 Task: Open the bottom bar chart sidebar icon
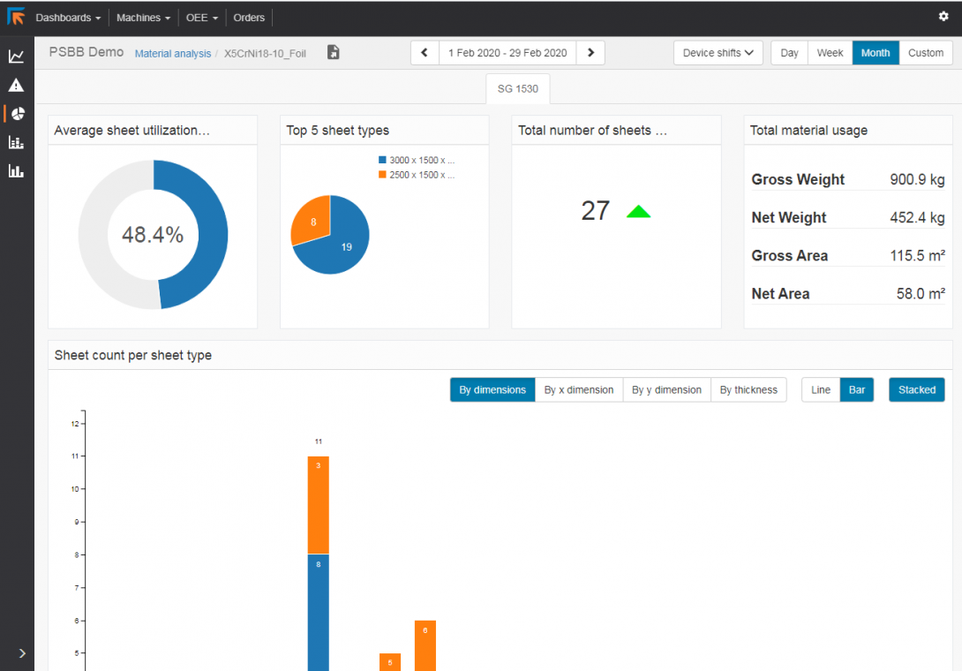[16, 170]
